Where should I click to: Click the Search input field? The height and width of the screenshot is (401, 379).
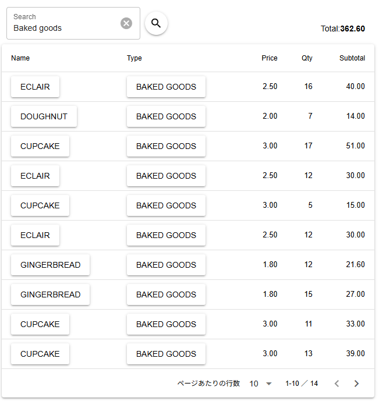[x=64, y=28]
